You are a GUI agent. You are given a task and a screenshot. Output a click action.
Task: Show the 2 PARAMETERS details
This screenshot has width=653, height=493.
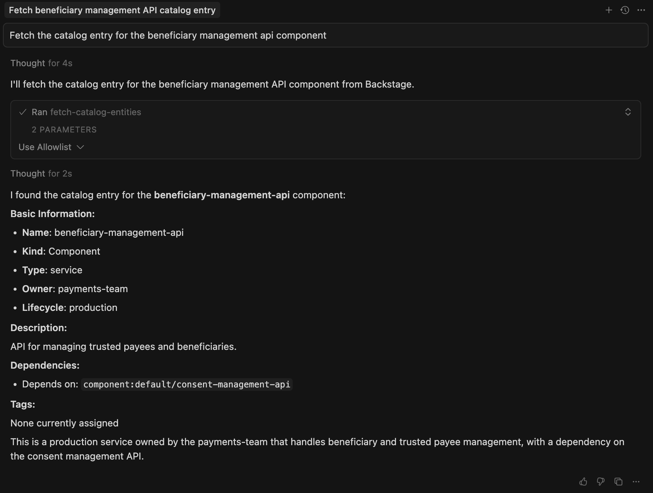pos(64,130)
